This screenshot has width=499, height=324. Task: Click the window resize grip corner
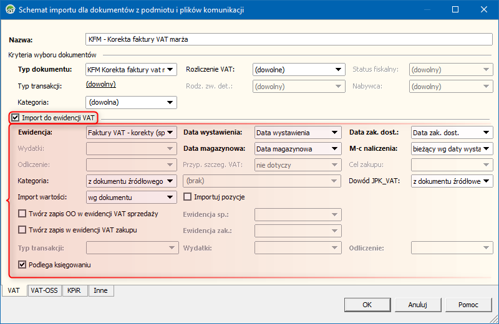[494, 319]
